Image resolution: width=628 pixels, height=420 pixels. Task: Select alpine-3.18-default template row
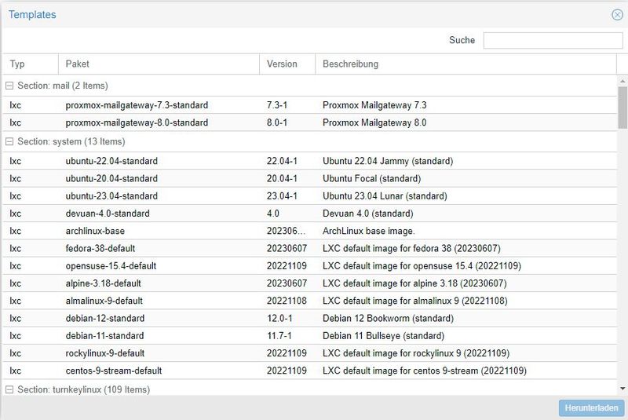[x=309, y=283]
